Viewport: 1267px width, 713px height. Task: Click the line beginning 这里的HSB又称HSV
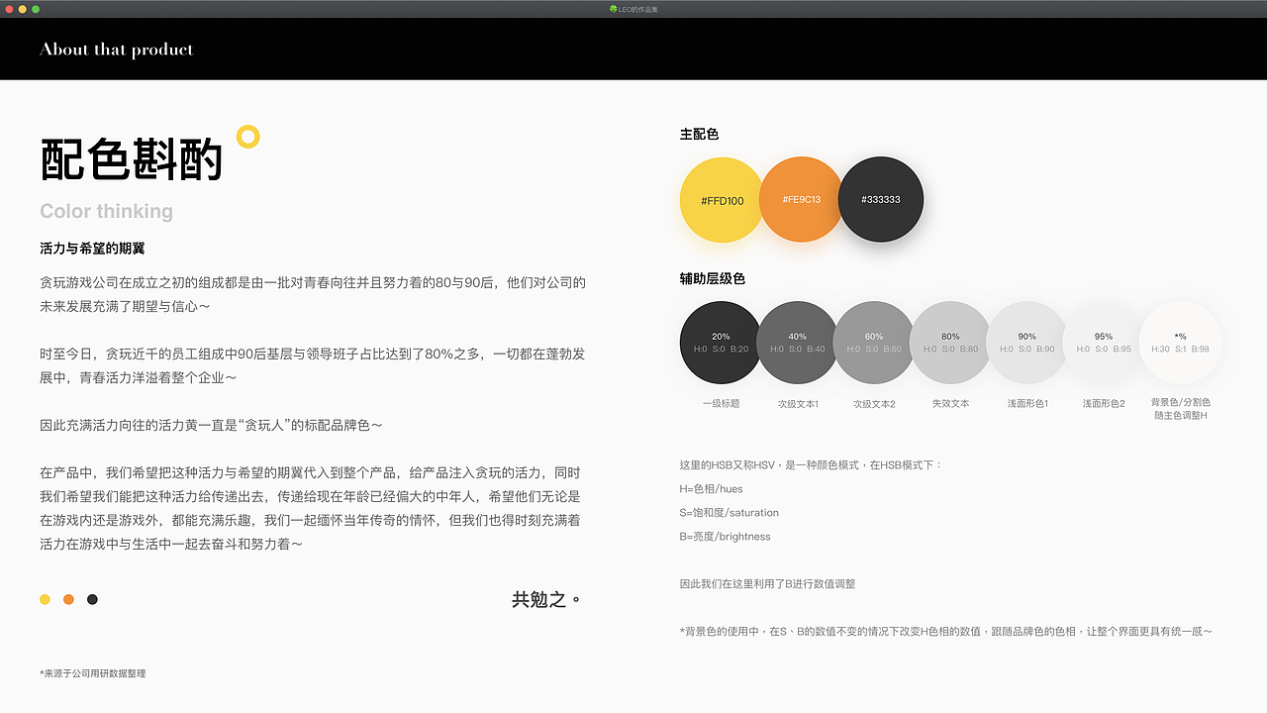pos(811,465)
